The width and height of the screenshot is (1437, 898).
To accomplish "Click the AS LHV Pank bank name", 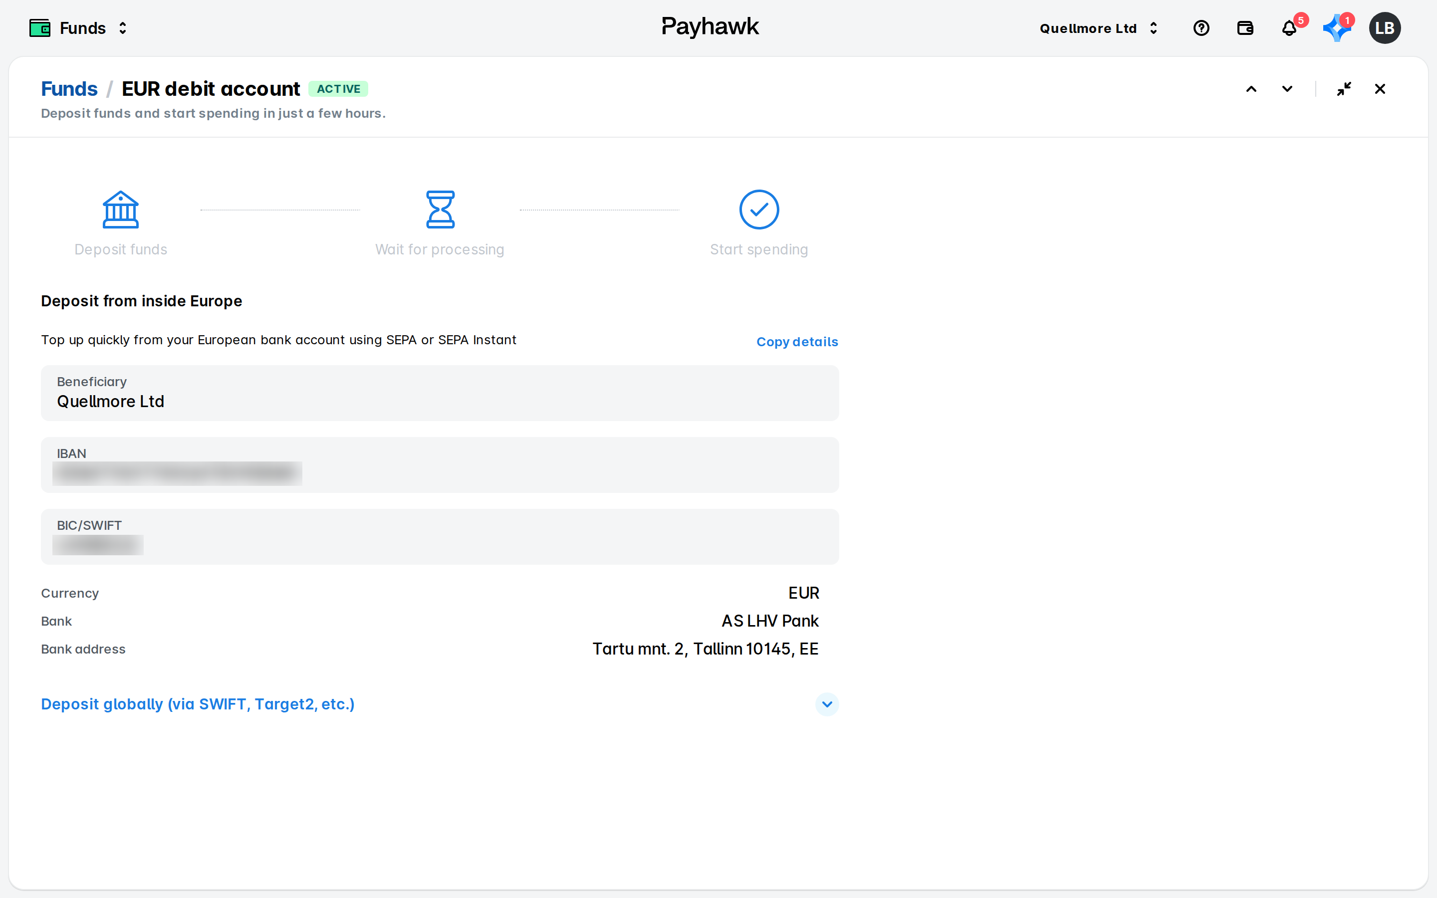I will 770,621.
